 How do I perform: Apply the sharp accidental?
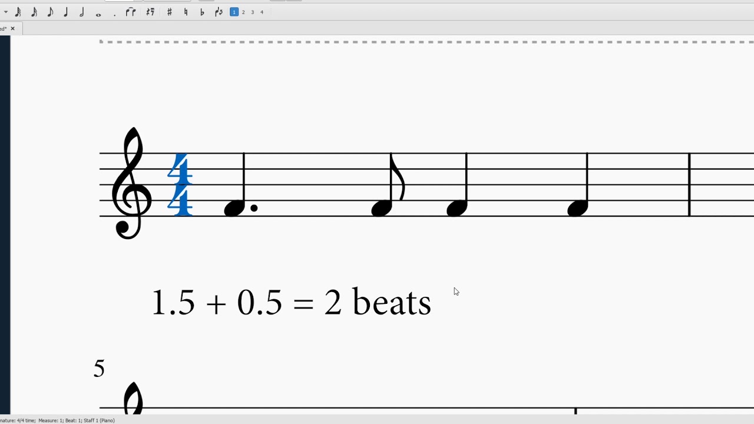click(x=170, y=12)
